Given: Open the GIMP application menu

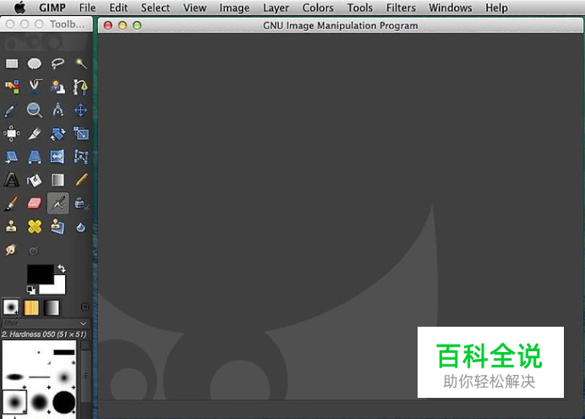Looking at the screenshot, I should point(52,8).
